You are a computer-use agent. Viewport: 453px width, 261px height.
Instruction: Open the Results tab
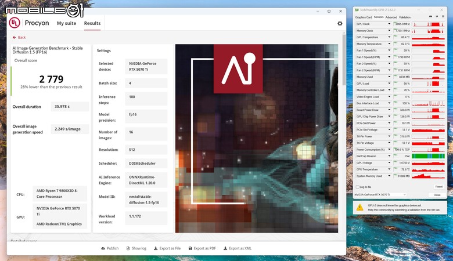pyautogui.click(x=92, y=23)
